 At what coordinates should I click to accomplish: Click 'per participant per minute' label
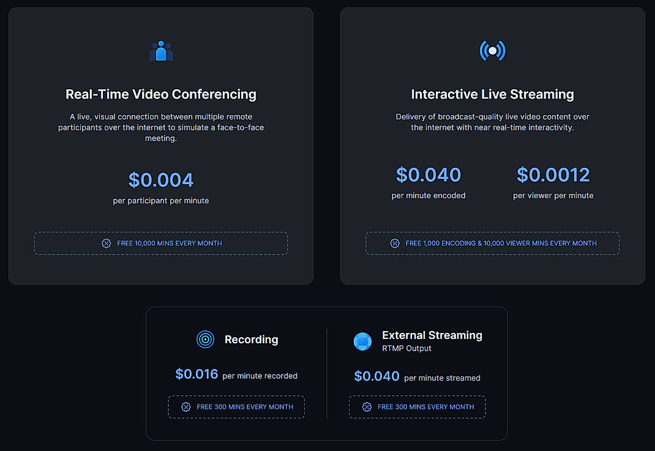pyautogui.click(x=161, y=201)
